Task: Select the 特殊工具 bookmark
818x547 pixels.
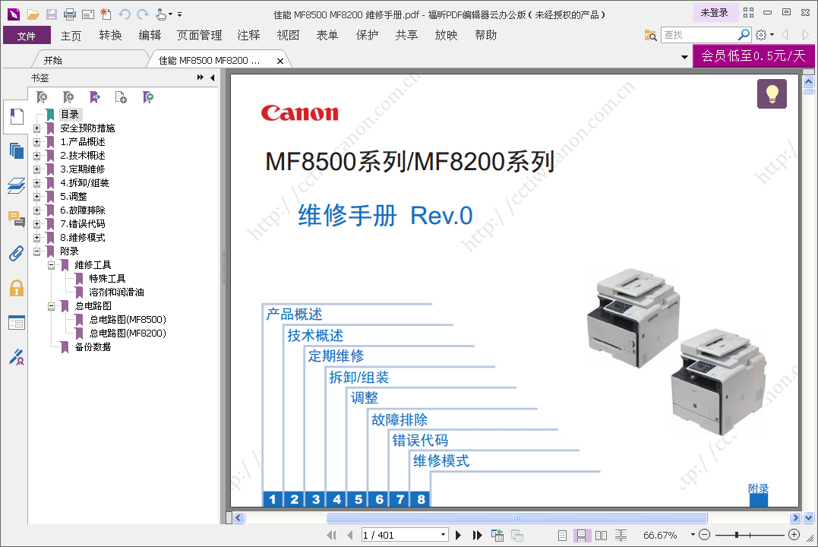Action: coord(107,279)
